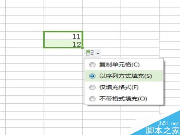Select the empty cell right of 11

(x=102, y=36)
